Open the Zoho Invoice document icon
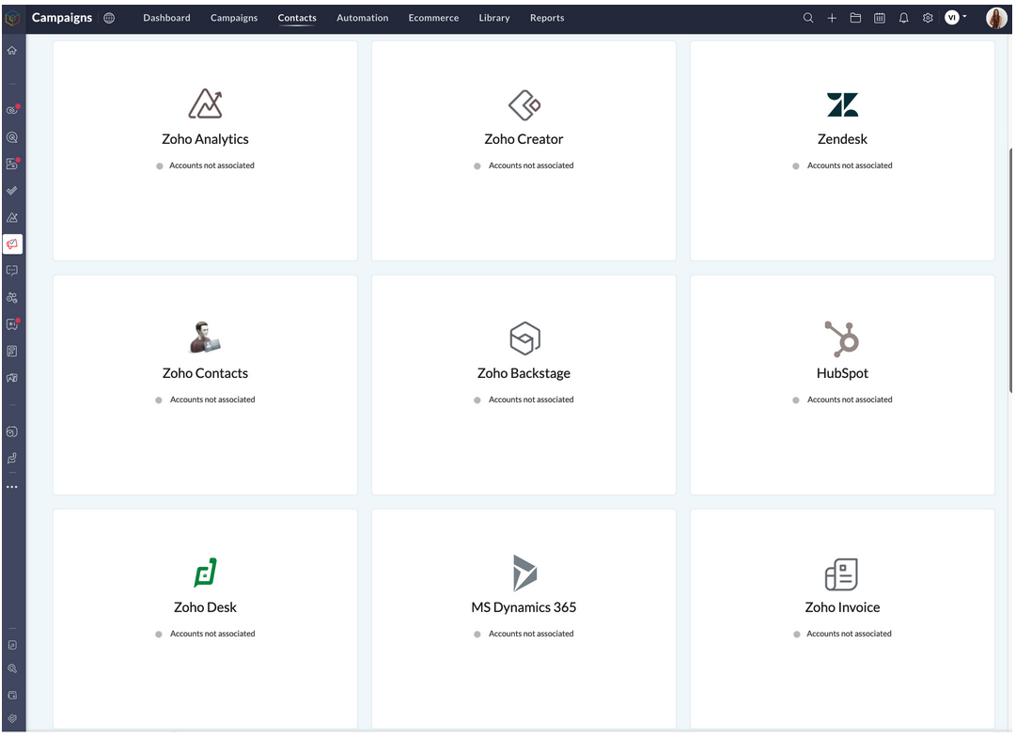Image resolution: width=1016 pixels, height=738 pixels. 842,574
